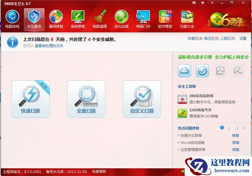Viewport: 252px width, 176px height.
Task: Click the cloud scan engine icon
Action: coord(185,70)
